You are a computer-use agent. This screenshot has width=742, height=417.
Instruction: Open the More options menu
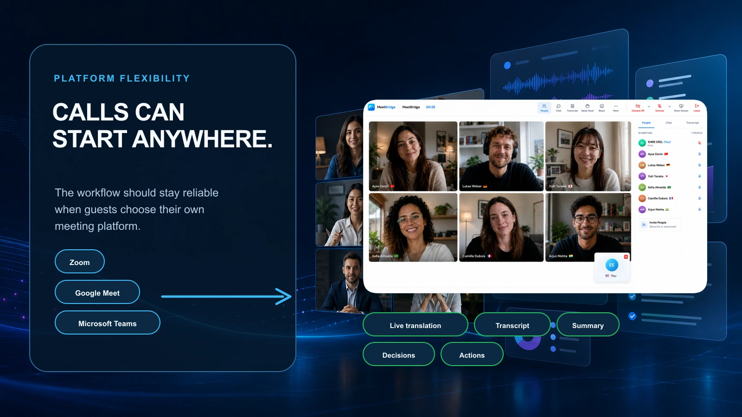pyautogui.click(x=616, y=107)
